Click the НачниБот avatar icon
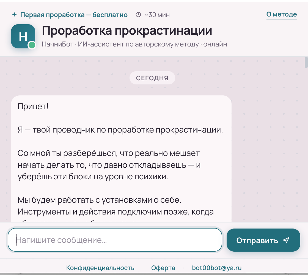This screenshot has width=308, height=275. [x=23, y=36]
